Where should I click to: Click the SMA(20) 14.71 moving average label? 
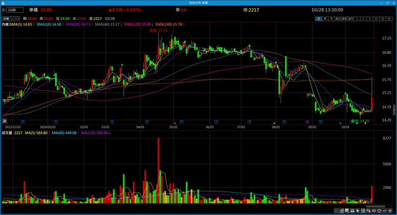[x=79, y=24]
